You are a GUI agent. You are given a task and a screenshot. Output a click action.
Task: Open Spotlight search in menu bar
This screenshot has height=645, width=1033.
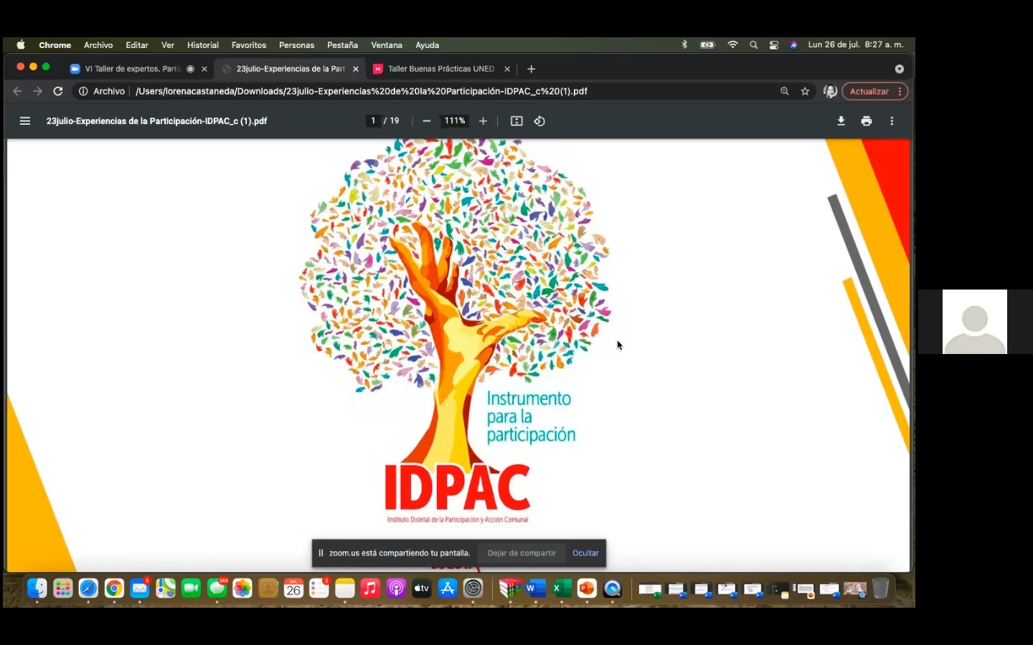[x=753, y=44]
